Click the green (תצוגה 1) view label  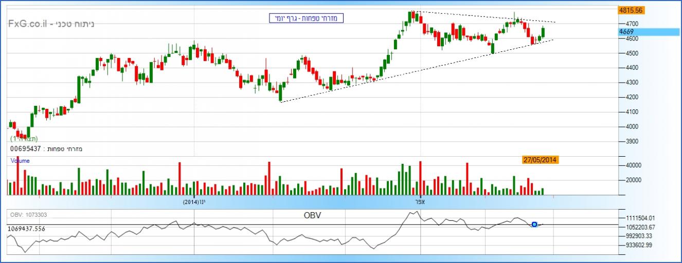coord(24,139)
